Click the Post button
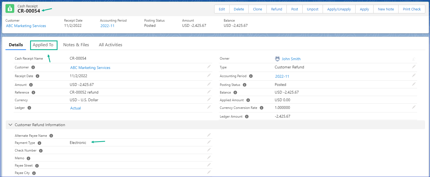This screenshot has height=177, width=430. 295,9
